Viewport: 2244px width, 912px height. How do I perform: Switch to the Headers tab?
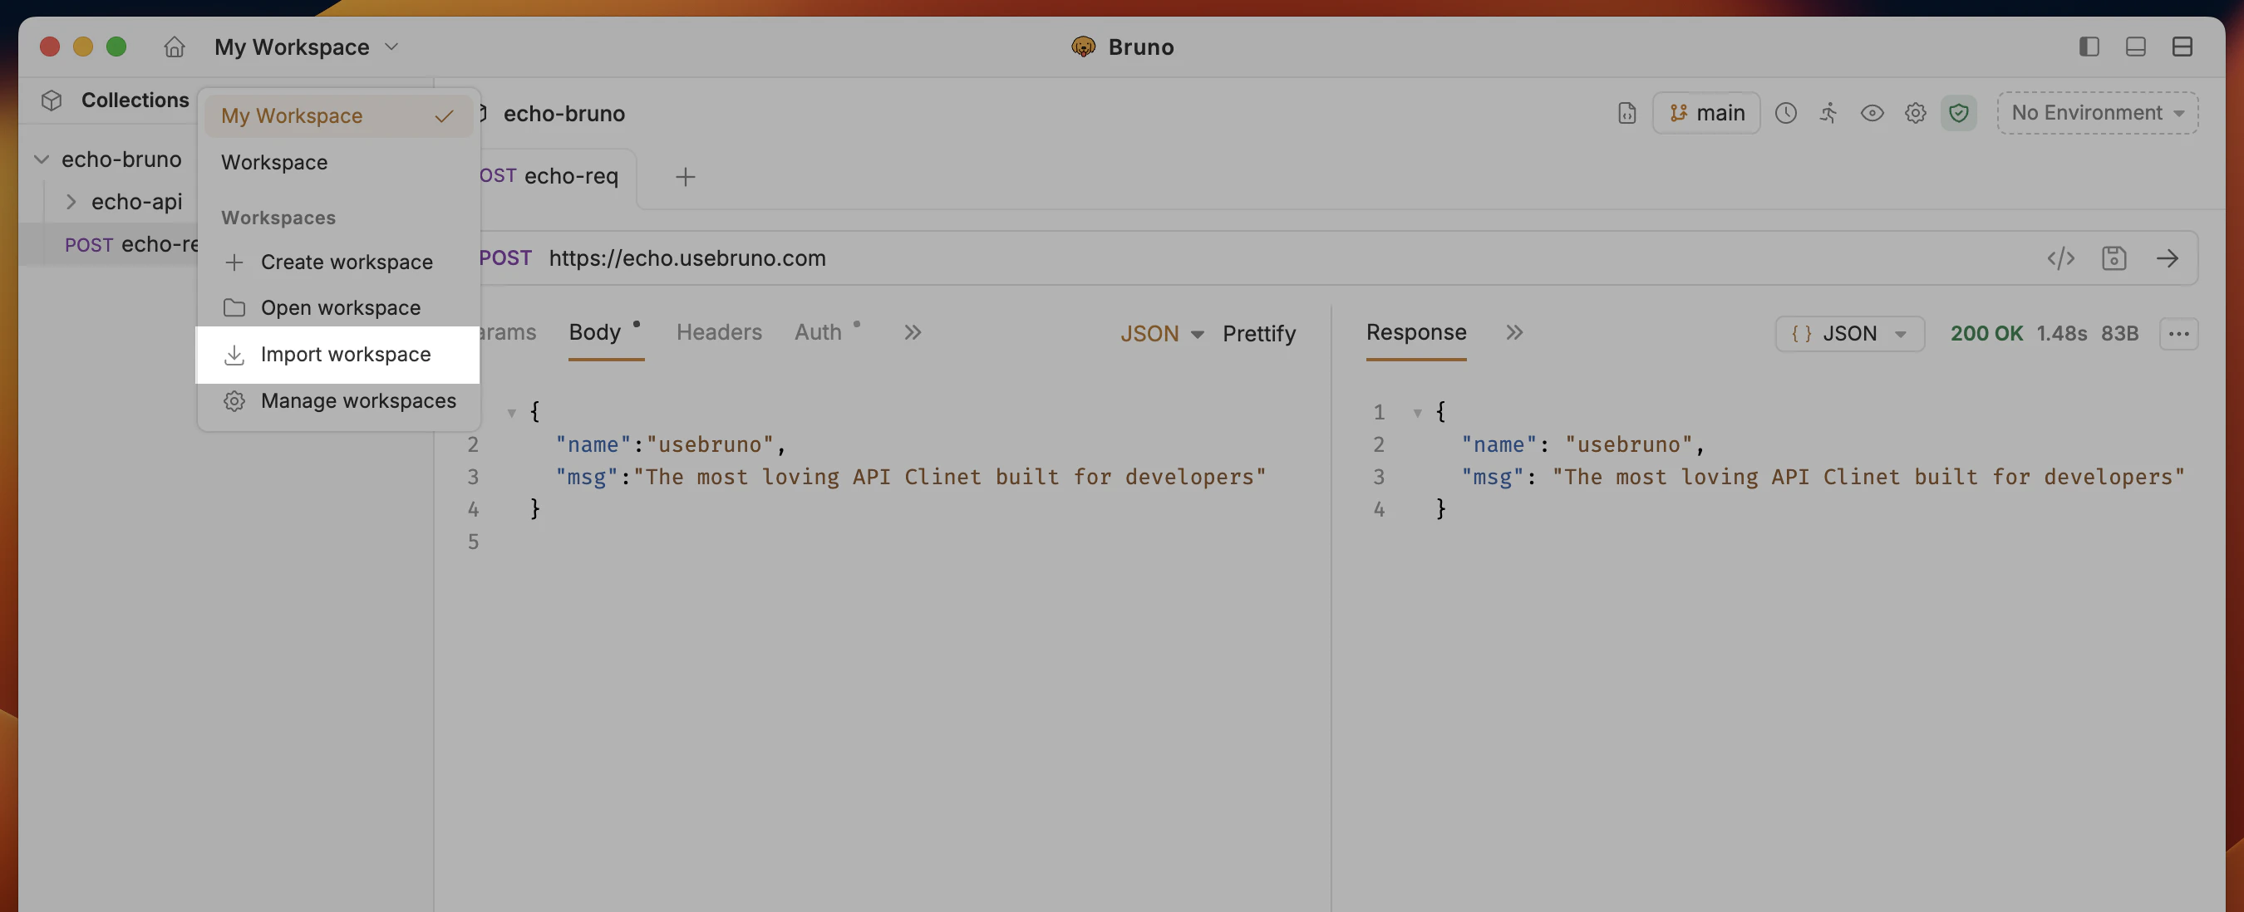[719, 331]
